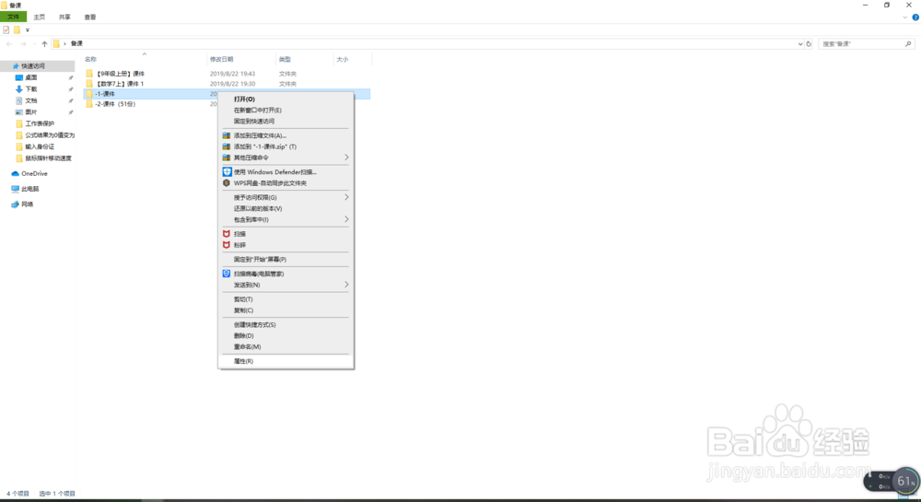Select the 【数学7上】课件 1 folder
The width and height of the screenshot is (921, 502).
point(120,84)
